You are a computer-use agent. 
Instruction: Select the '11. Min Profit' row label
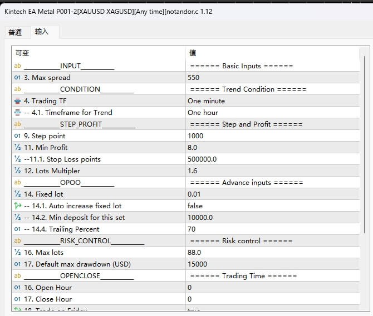[x=46, y=147]
